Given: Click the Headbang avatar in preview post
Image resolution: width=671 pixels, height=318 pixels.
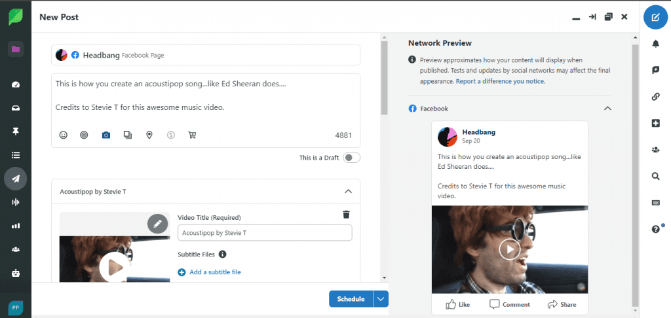Looking at the screenshot, I should [448, 137].
